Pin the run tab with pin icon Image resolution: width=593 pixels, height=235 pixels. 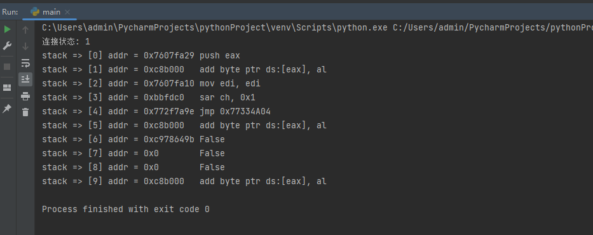point(7,109)
